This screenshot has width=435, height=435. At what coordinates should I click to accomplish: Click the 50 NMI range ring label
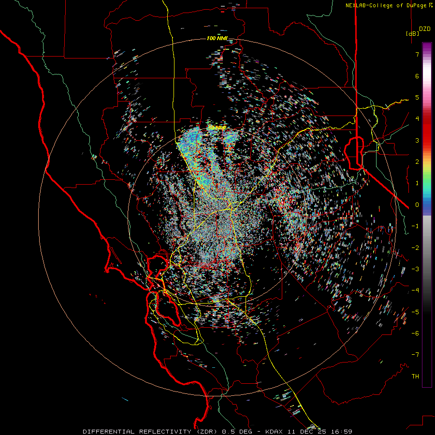click(x=217, y=128)
